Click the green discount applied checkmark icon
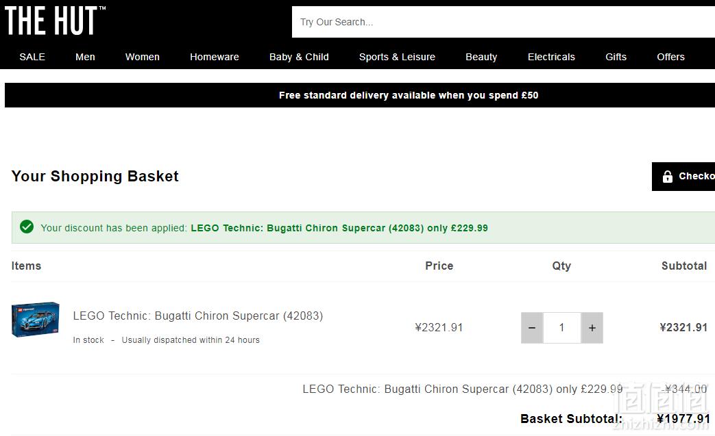This screenshot has height=436, width=715. (x=27, y=227)
